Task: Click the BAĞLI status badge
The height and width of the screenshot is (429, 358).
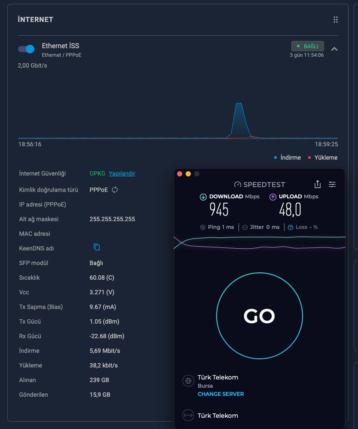Action: [x=307, y=46]
